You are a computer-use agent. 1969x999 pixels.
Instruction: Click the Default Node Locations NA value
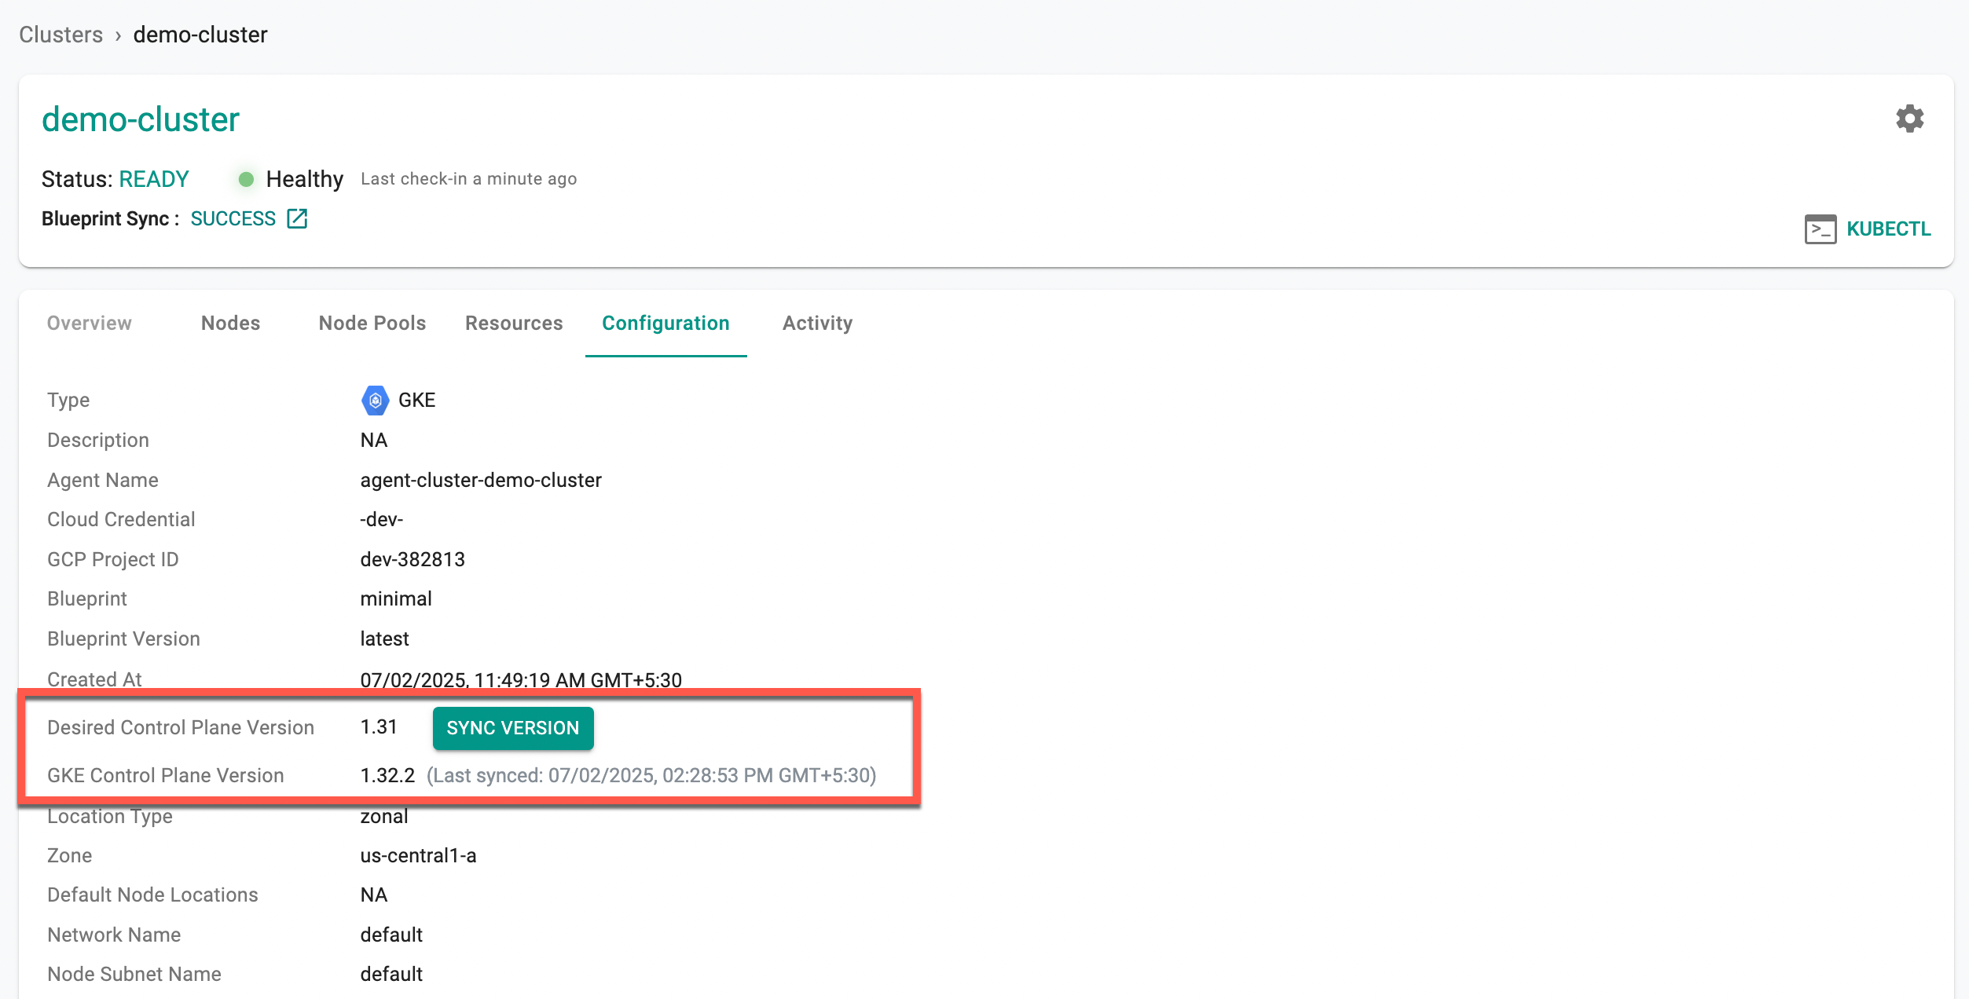pos(374,895)
